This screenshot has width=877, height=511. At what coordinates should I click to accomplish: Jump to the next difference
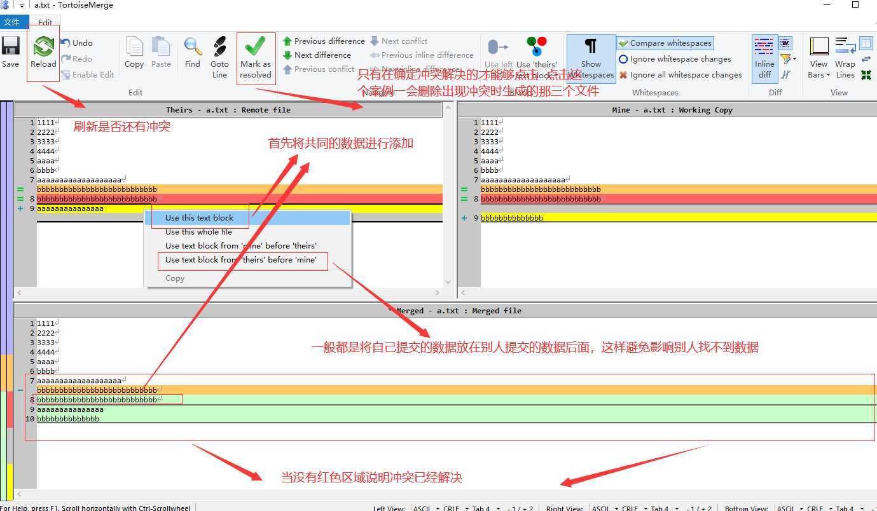click(x=317, y=55)
